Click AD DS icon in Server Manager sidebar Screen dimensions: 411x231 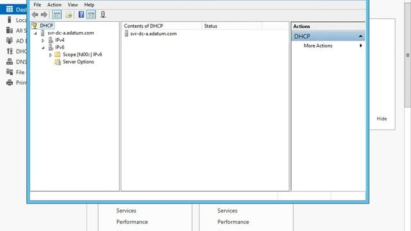(x=10, y=40)
